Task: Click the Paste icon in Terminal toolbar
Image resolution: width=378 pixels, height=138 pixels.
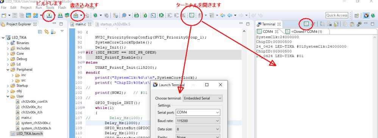Action: 353,24
